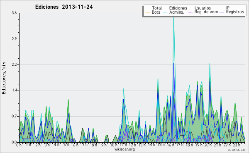The height and width of the screenshot is (153, 249).
Task: Click the "5 h" x-axis label
Action: [x=66, y=145]
